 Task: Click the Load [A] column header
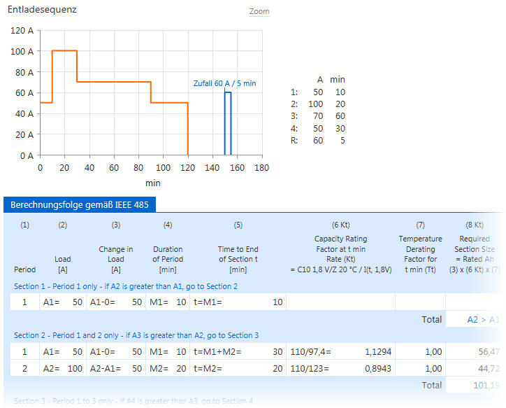point(63,265)
